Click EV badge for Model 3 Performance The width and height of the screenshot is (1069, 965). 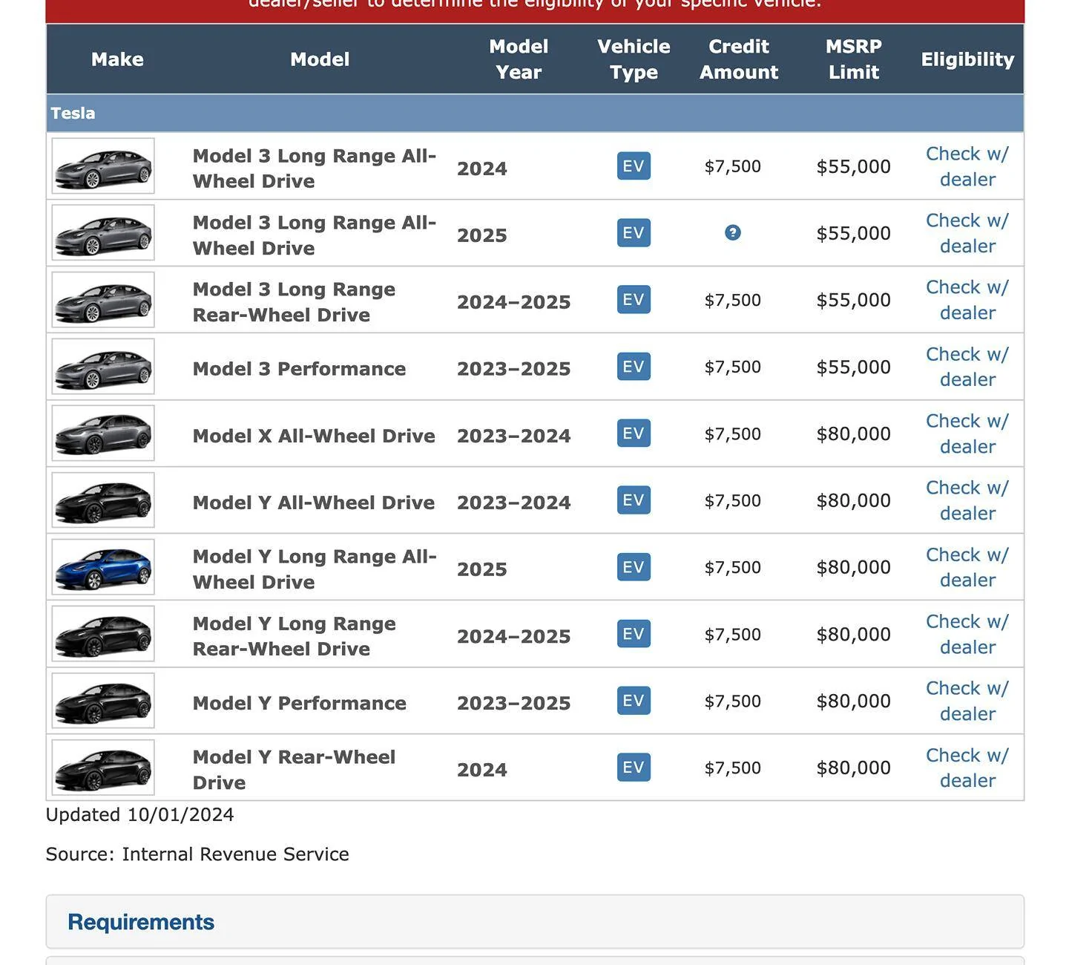[x=634, y=367]
